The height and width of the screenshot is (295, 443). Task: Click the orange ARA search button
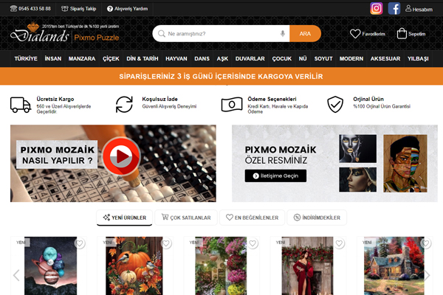[305, 34]
